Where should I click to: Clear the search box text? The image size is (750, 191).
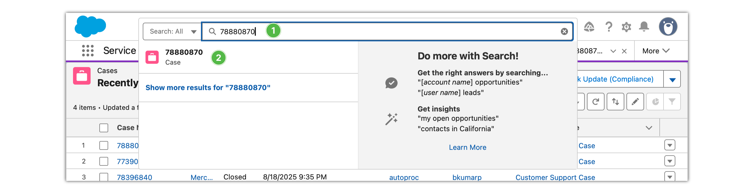(x=564, y=32)
